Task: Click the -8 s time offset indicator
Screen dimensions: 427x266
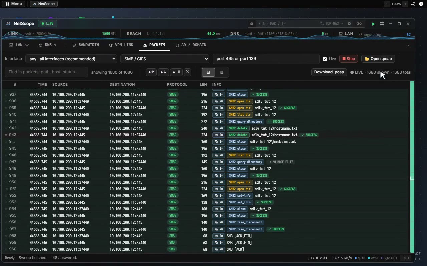Action: click(405, 258)
